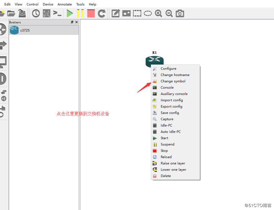Choose Console from context menu
Viewport: 274px width, 210px height.
pyautogui.click(x=175, y=88)
